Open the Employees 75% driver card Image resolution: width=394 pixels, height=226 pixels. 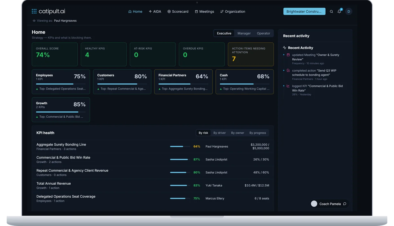coord(61,82)
